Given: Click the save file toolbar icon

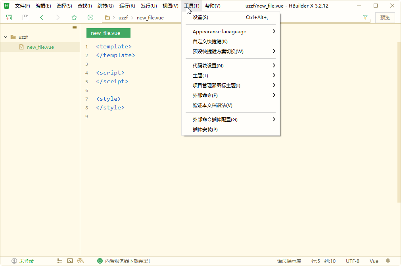Looking at the screenshot, I should pyautogui.click(x=25, y=17).
